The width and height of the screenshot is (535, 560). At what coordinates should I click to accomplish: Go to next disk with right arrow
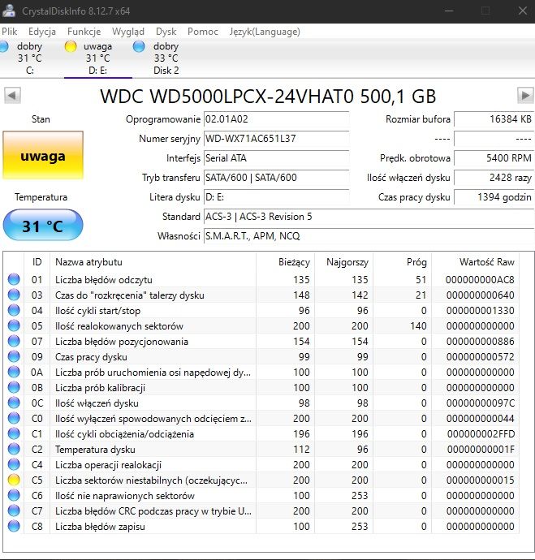pos(525,96)
